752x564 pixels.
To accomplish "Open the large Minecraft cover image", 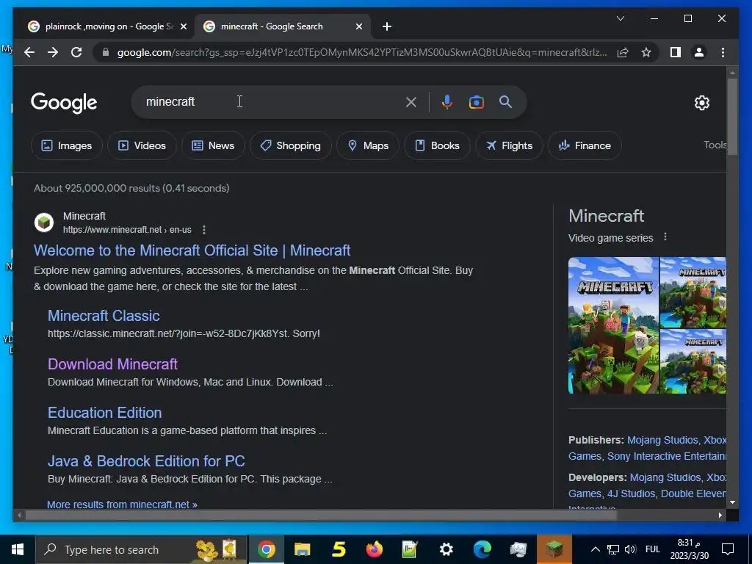I will point(613,325).
